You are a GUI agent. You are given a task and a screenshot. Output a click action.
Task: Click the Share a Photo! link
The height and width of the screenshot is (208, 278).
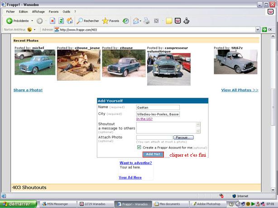(28, 90)
